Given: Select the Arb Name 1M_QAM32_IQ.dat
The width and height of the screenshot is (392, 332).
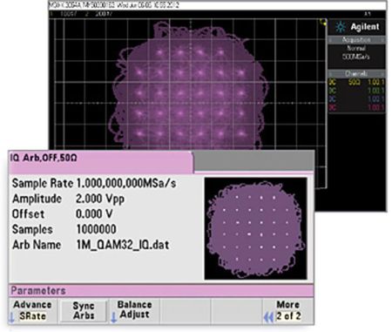Looking at the screenshot, I should 123,245.
